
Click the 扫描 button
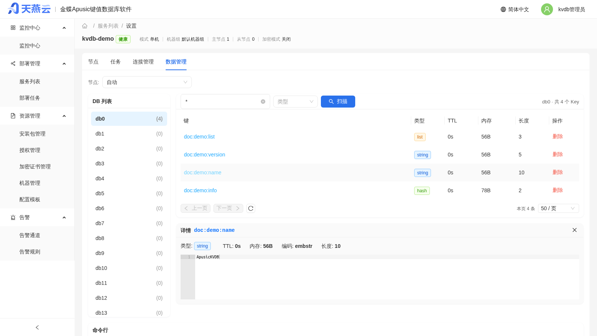pos(338,102)
